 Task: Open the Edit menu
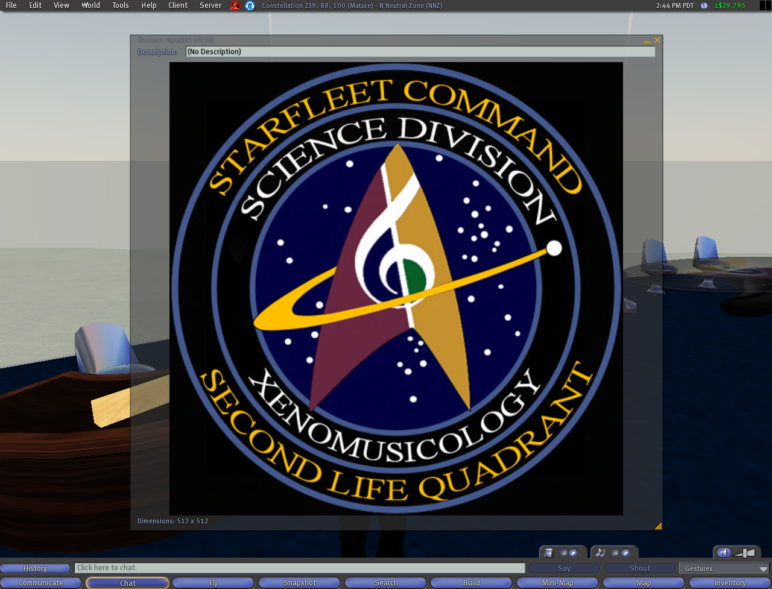[35, 5]
